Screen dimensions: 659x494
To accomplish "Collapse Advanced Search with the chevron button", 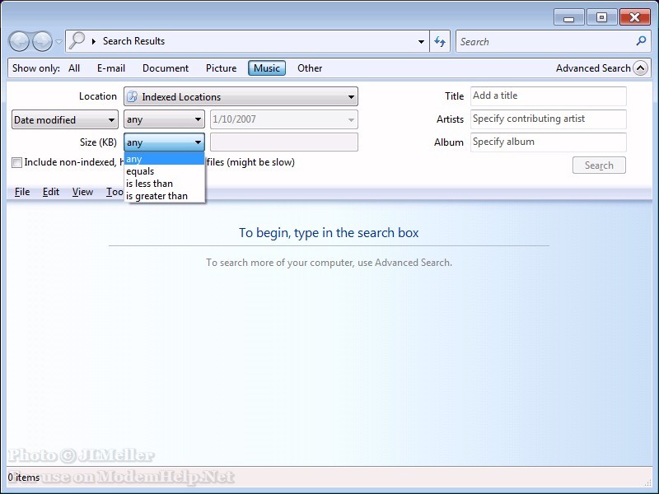I will click(x=641, y=68).
